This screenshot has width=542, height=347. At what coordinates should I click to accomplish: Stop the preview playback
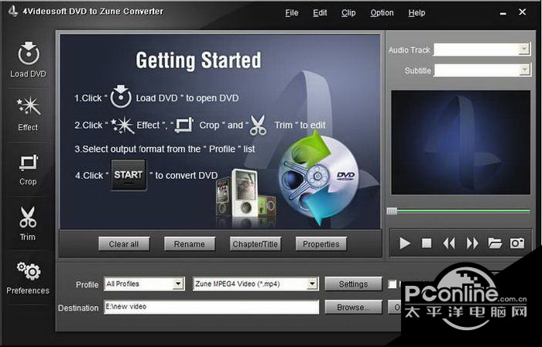tap(427, 243)
